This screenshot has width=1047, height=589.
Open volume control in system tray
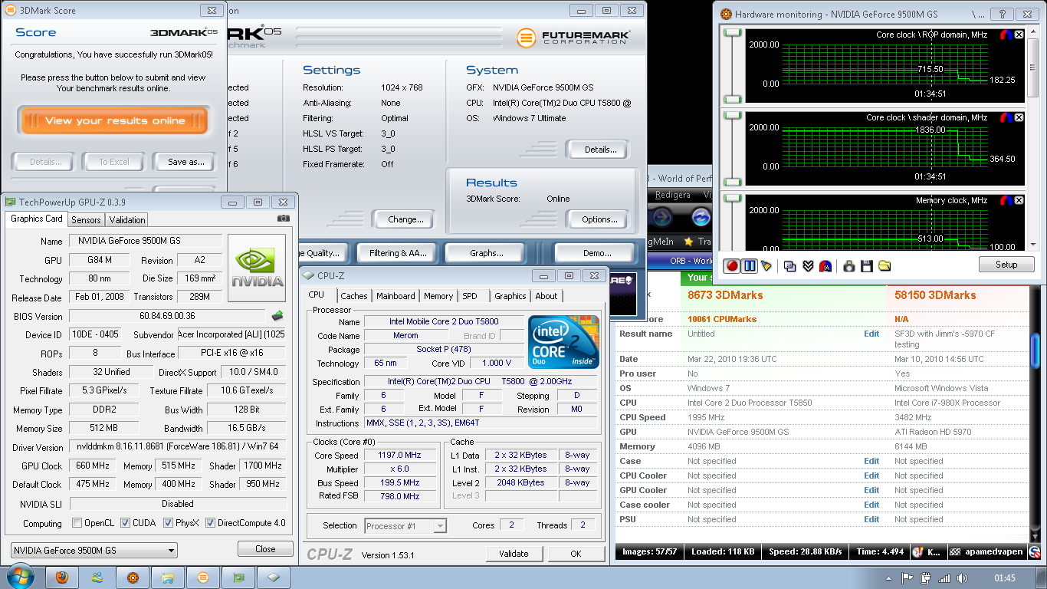pos(962,578)
